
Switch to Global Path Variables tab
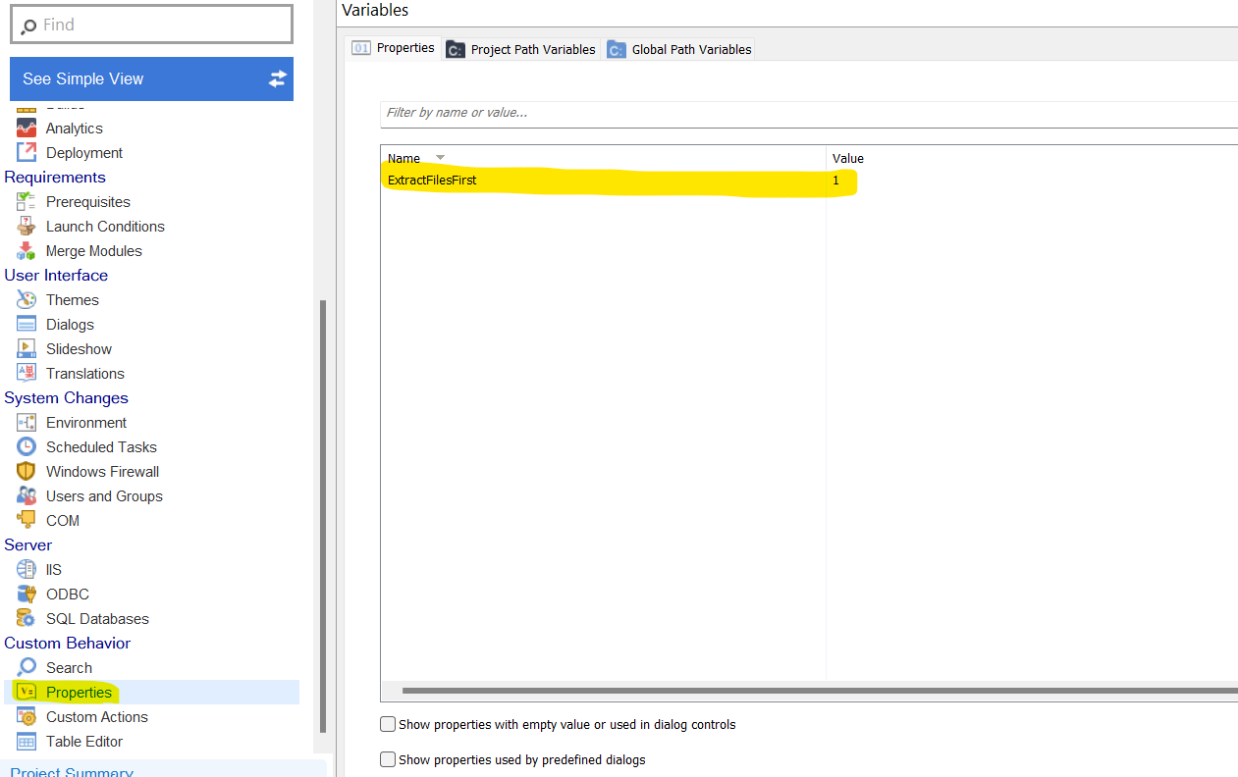(679, 49)
